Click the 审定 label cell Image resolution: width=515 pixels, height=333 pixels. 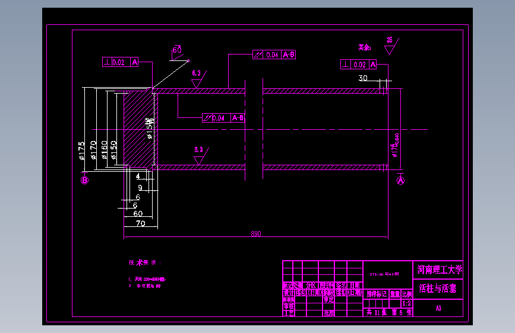pyautogui.click(x=328, y=300)
